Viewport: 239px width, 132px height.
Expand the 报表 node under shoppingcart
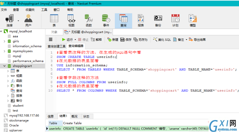8,96
